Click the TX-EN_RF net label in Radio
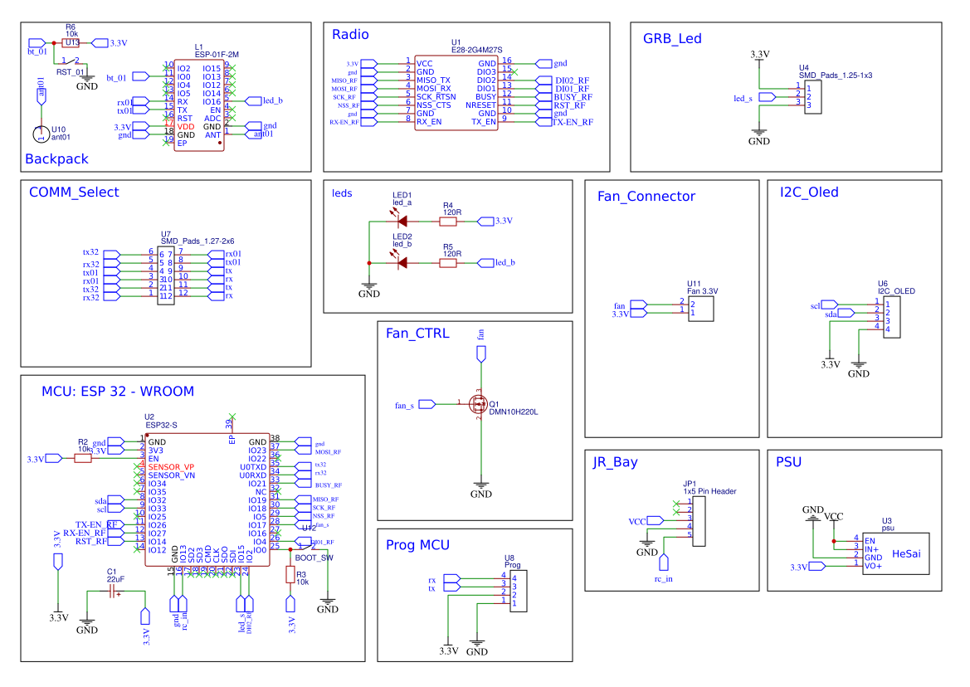This screenshot has height=687, width=970. point(573,122)
